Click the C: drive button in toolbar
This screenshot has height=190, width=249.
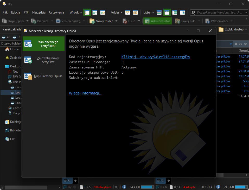6,37
